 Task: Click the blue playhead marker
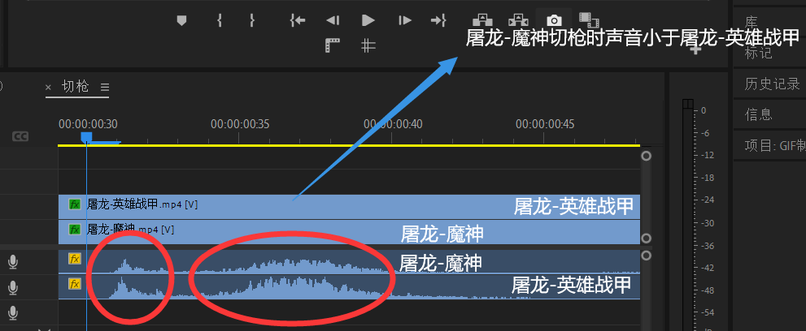pyautogui.click(x=86, y=137)
